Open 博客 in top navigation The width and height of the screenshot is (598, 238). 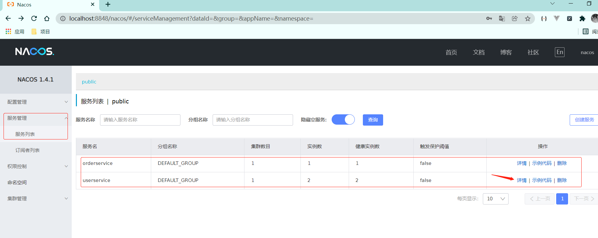tap(506, 52)
